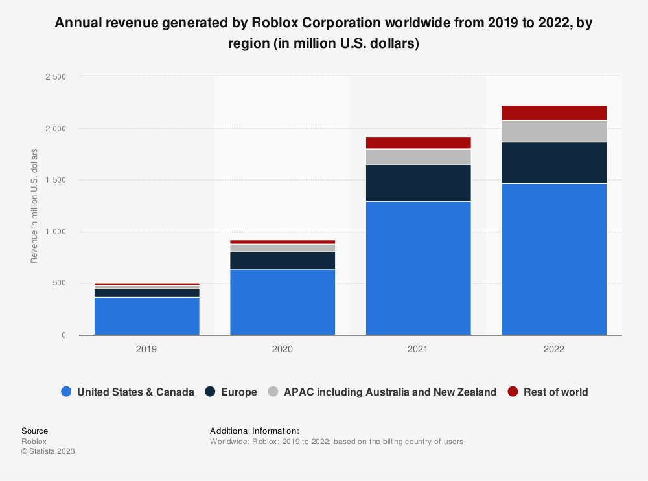Select the 2021 blue United States & Canada bar segment

418,269
